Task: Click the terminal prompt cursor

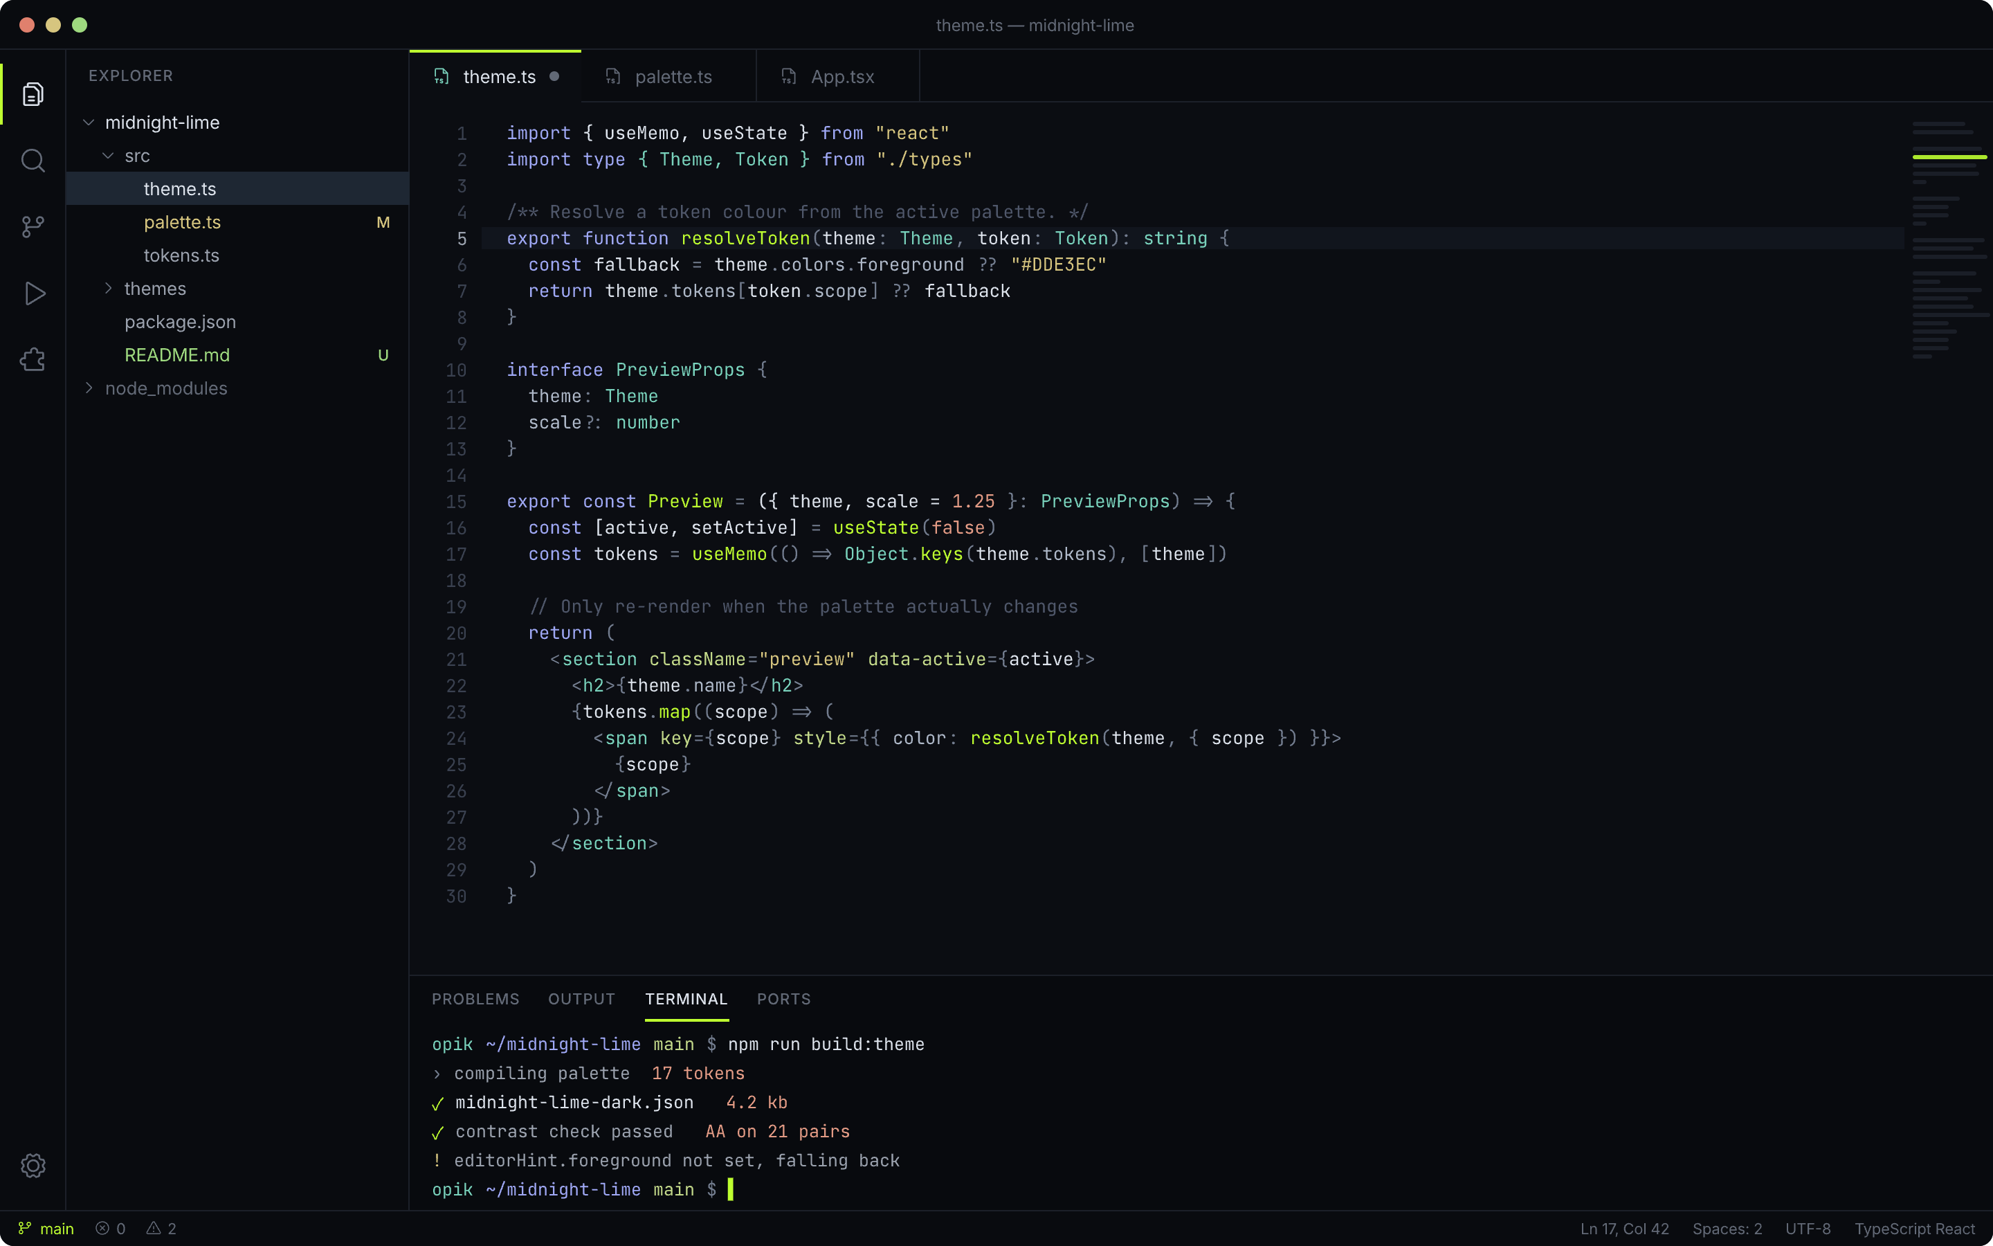Action: (x=729, y=1189)
